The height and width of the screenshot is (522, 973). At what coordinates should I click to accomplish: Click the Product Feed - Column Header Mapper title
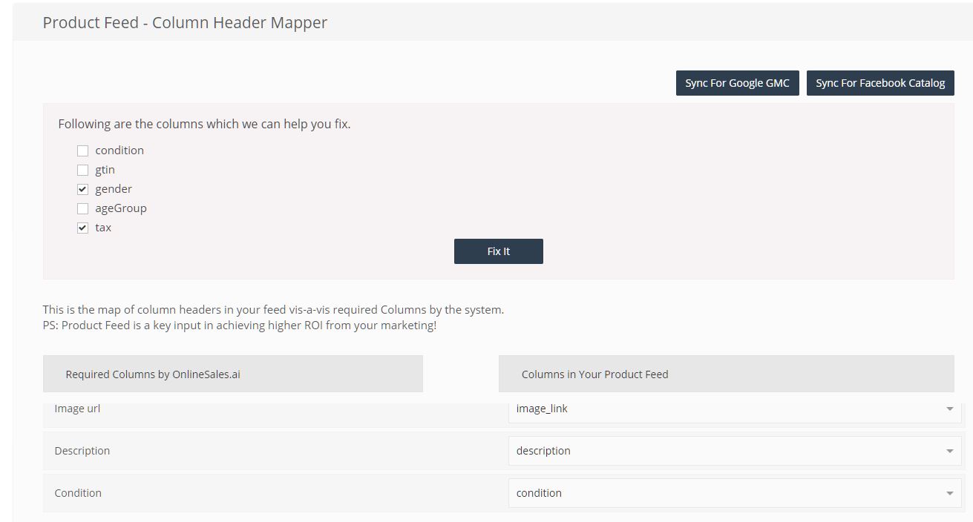(x=185, y=22)
